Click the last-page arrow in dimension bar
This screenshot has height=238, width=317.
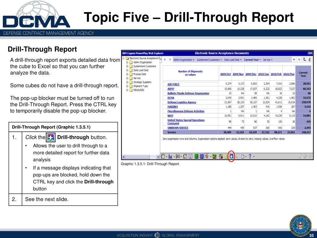[299, 59]
